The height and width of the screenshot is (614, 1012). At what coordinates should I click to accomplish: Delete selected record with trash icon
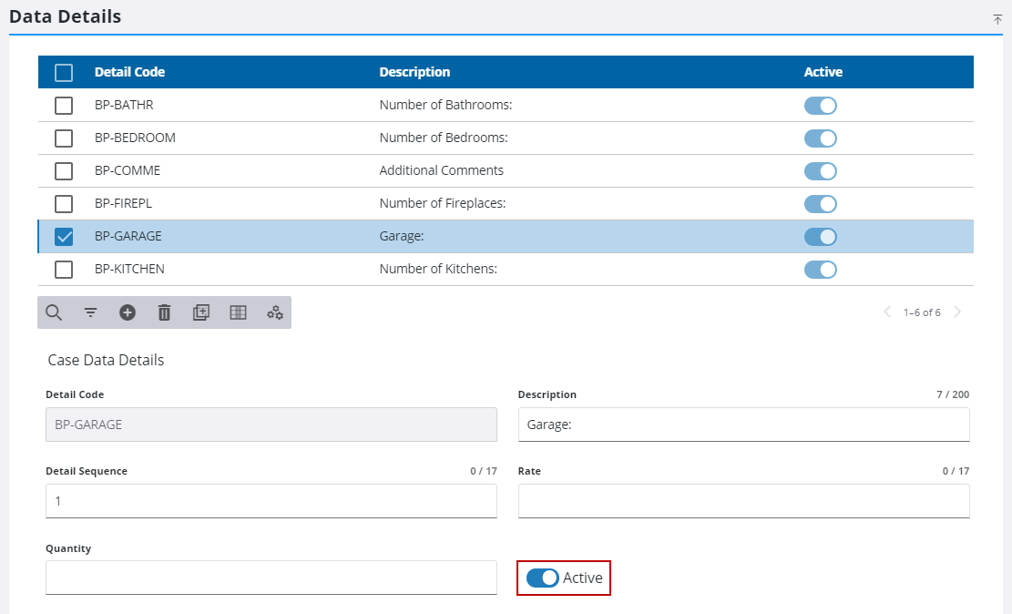165,312
